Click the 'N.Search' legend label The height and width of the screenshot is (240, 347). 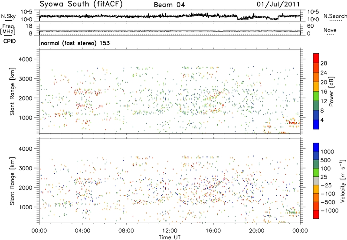point(335,16)
